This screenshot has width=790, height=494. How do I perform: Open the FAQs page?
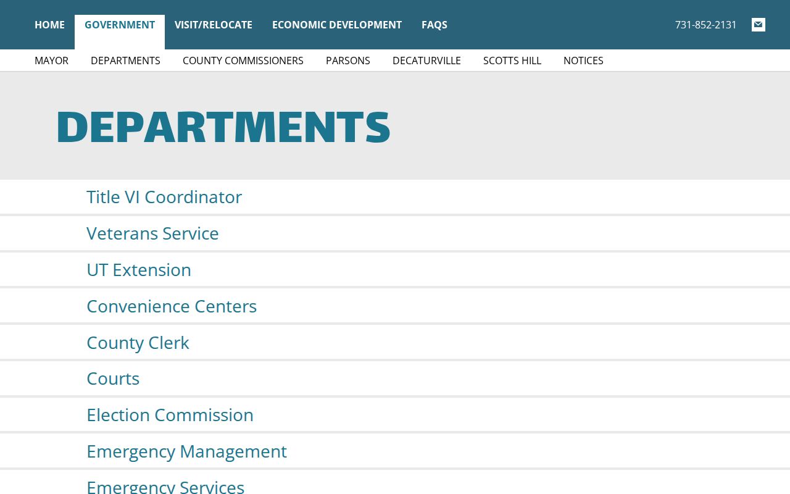point(434,25)
